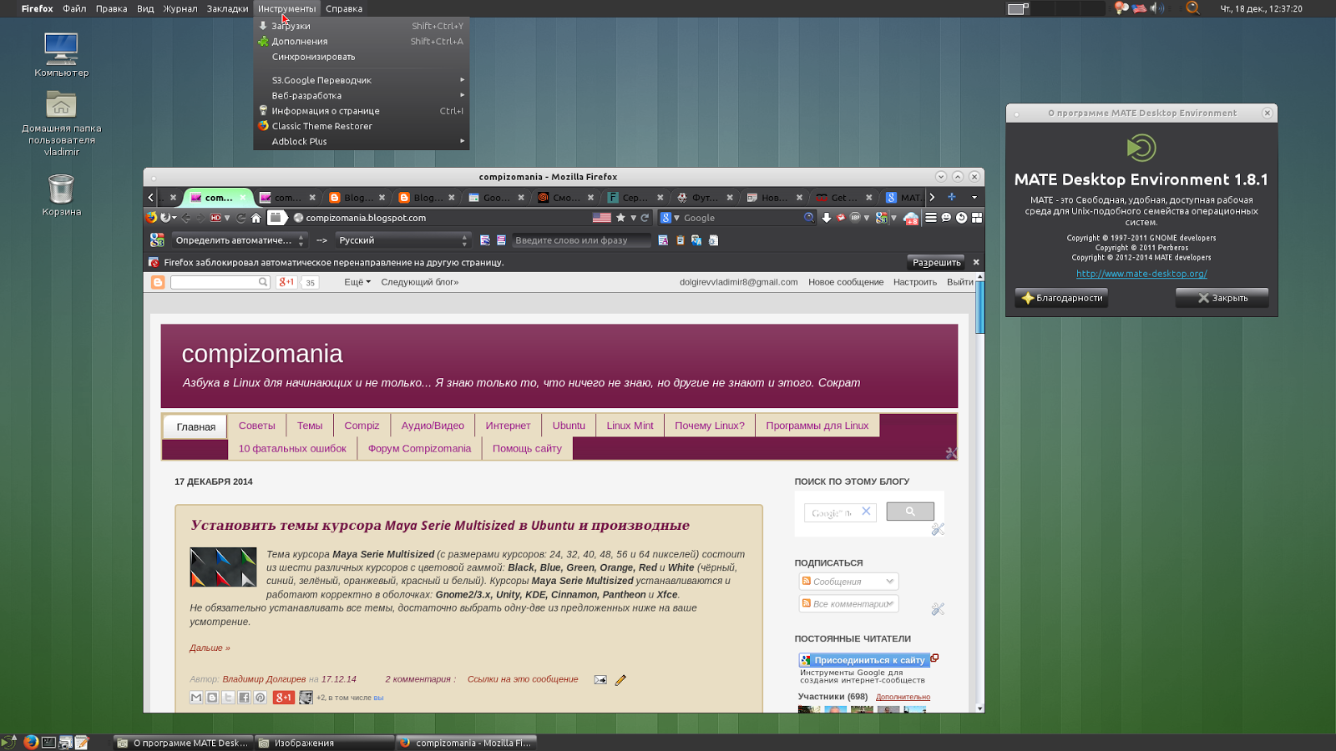
Task: Expand Adblock Plus submenu
Action: click(361, 141)
